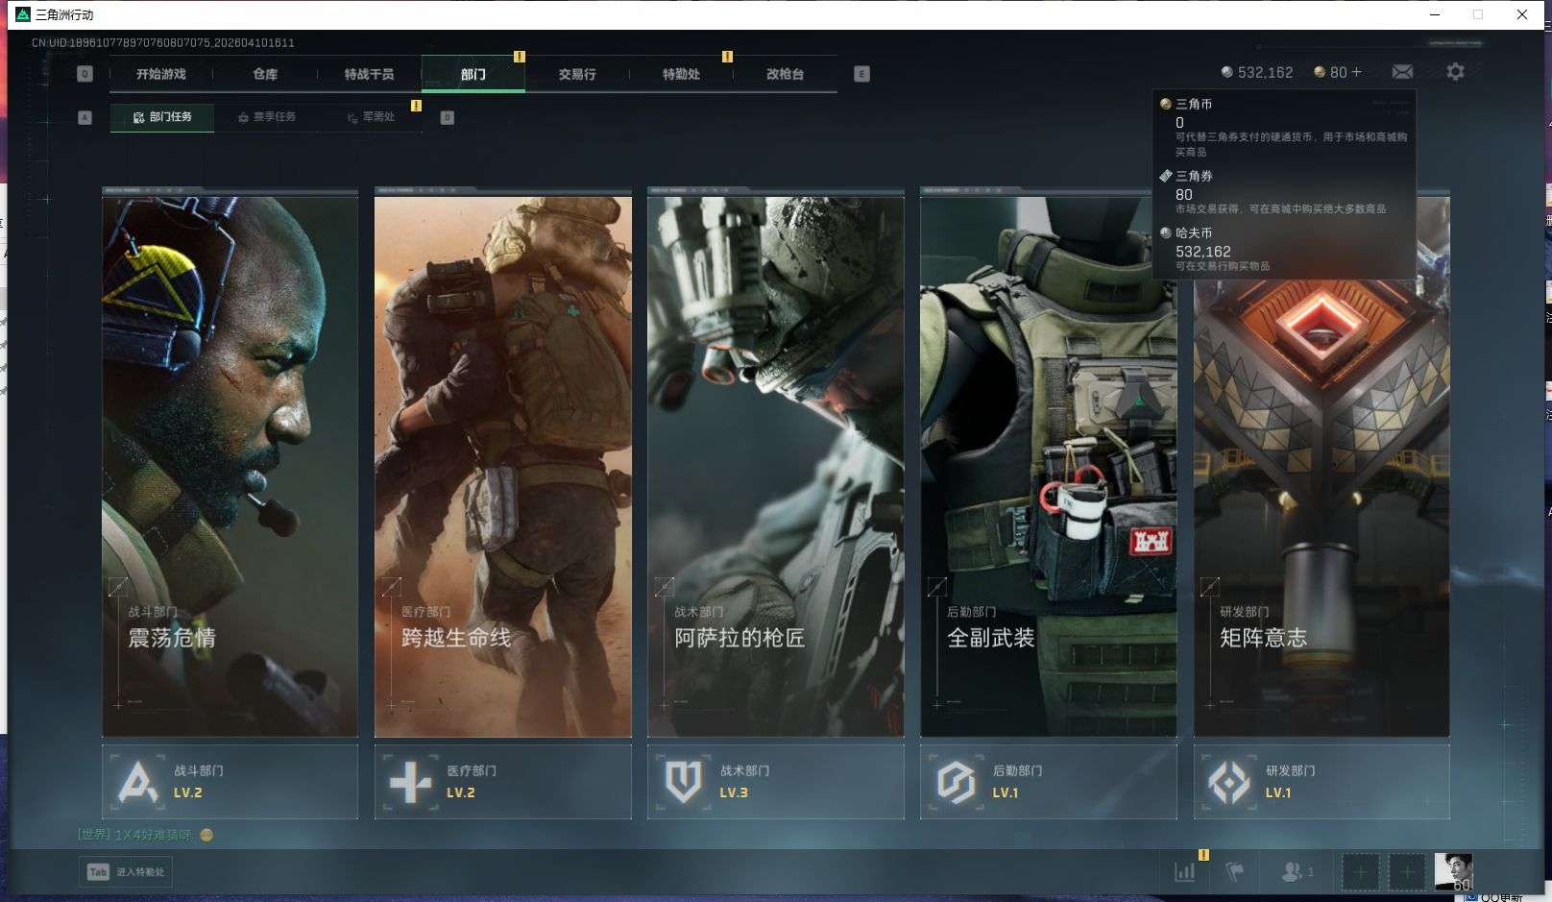Click the 哈夫币 532,162 balance in top bar
This screenshot has height=902, width=1552.
(x=1256, y=72)
